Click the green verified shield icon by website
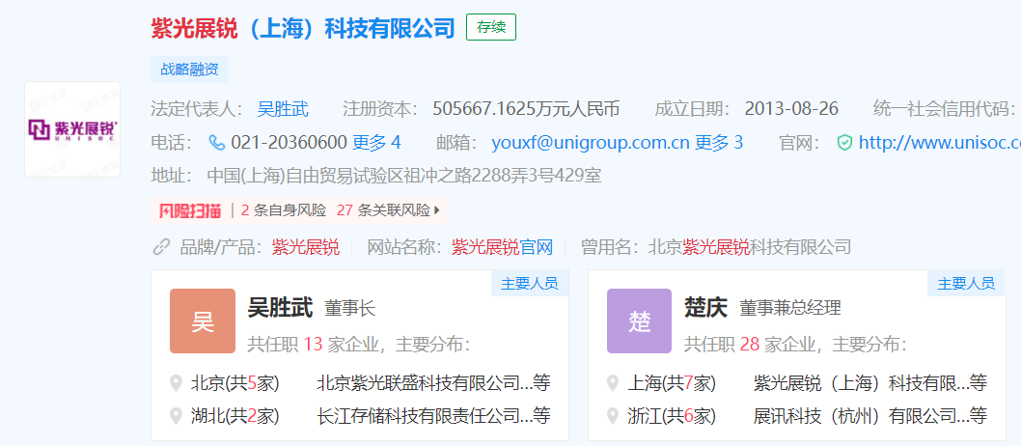Image resolution: width=1021 pixels, height=446 pixels. [844, 143]
